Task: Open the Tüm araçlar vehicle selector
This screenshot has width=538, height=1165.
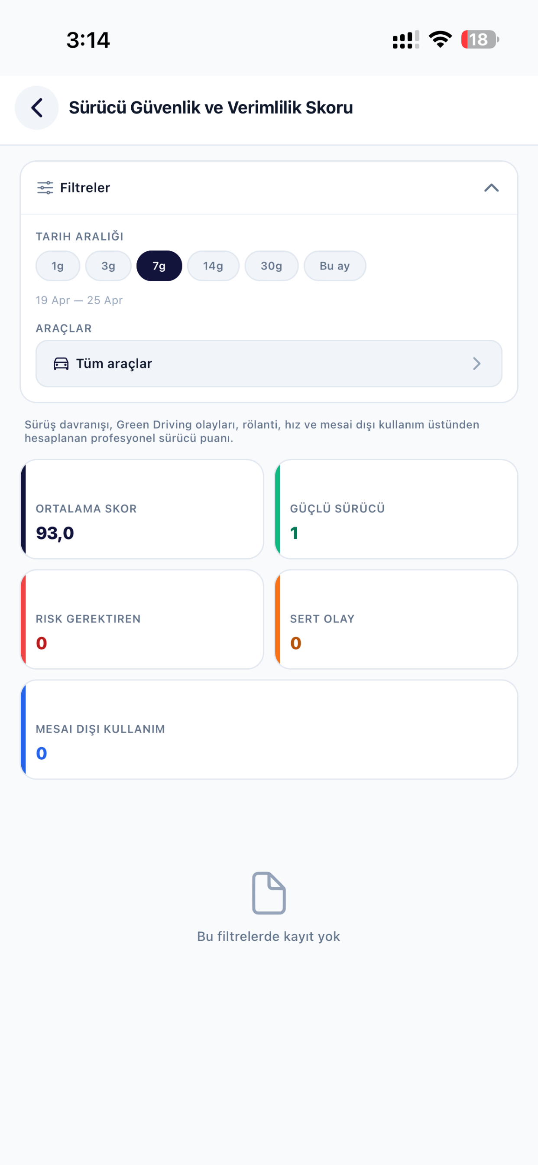Action: tap(269, 364)
